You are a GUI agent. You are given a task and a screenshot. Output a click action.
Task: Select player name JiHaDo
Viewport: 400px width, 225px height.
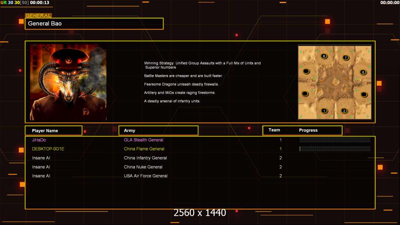coord(39,140)
